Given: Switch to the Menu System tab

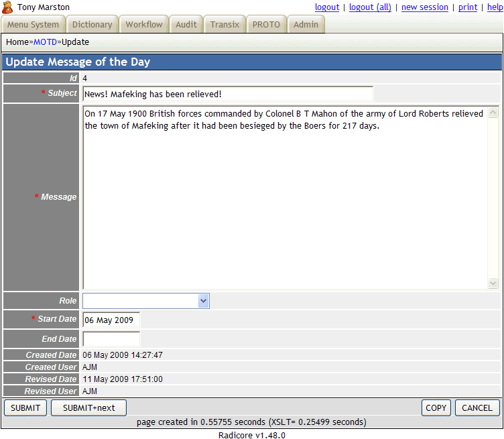Looking at the screenshot, I should point(33,25).
